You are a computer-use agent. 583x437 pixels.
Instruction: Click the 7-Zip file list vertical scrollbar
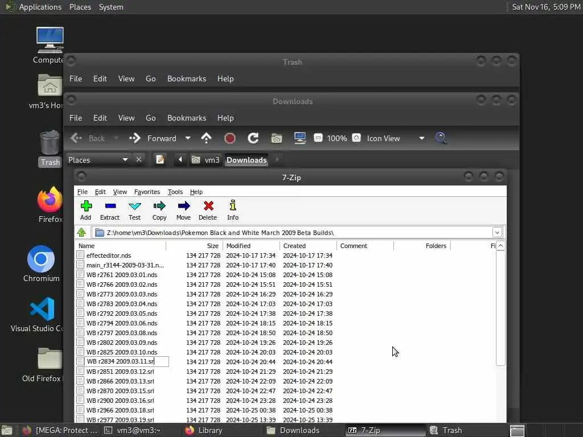(x=500, y=308)
